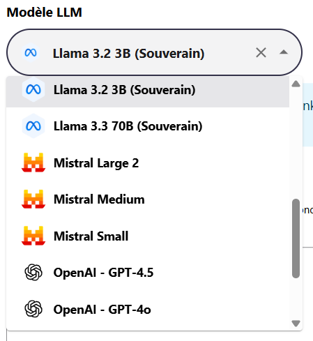Screen dimensions: 313x341
Task: Clear the selected LLM model with the X
Action: (x=261, y=52)
